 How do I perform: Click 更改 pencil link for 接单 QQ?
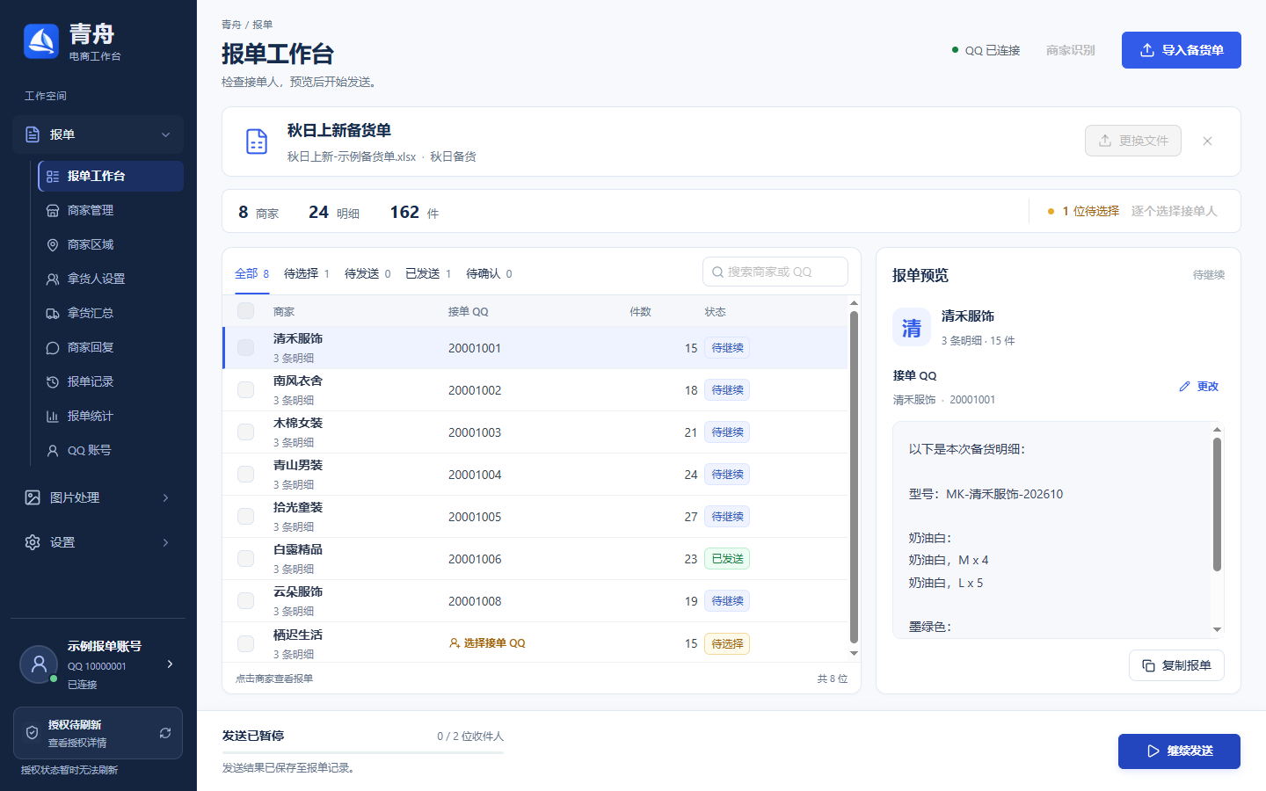coord(1198,387)
